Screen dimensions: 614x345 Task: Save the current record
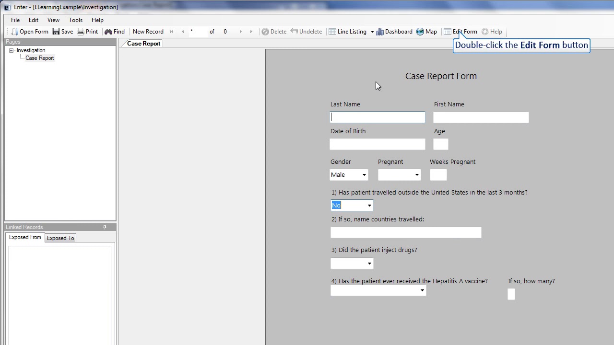click(x=63, y=32)
